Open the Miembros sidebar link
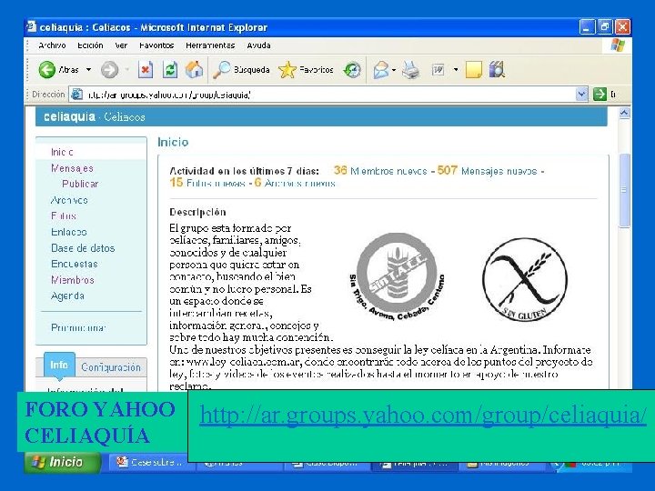Screen dimensions: 655x491 pyautogui.click(x=73, y=280)
